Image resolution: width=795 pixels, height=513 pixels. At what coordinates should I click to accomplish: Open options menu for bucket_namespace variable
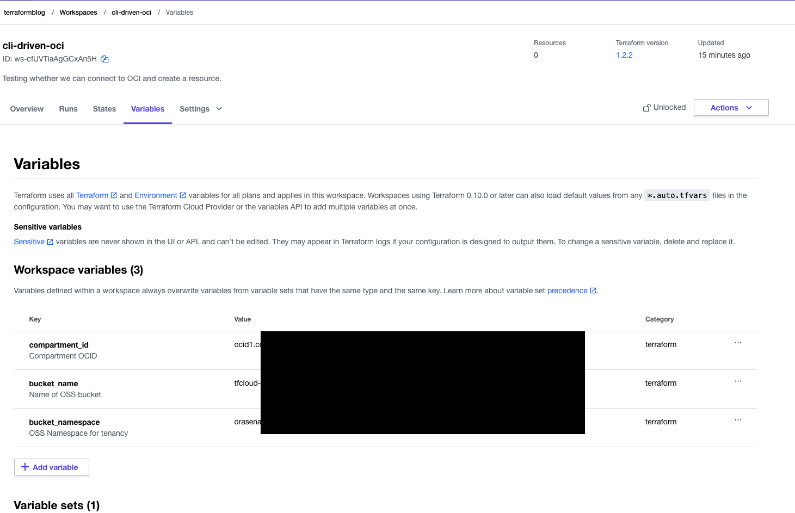tap(738, 420)
